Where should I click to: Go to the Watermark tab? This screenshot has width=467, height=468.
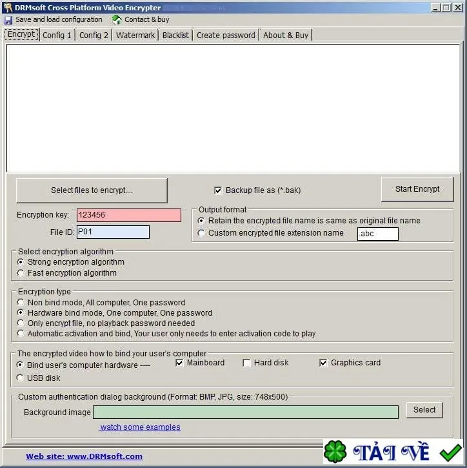click(135, 36)
